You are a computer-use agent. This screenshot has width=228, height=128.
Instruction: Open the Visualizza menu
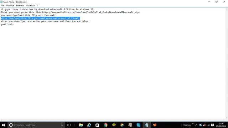click(x=30, y=5)
